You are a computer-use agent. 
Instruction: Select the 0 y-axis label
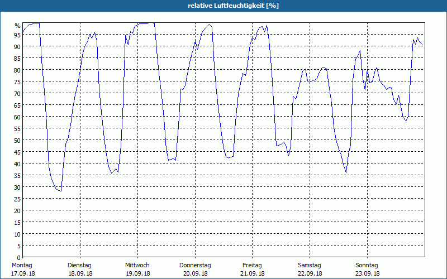pos(19,258)
